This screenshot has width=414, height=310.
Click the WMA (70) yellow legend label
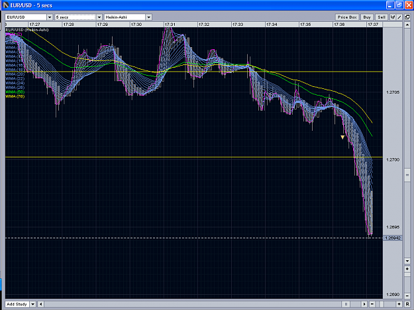point(15,96)
